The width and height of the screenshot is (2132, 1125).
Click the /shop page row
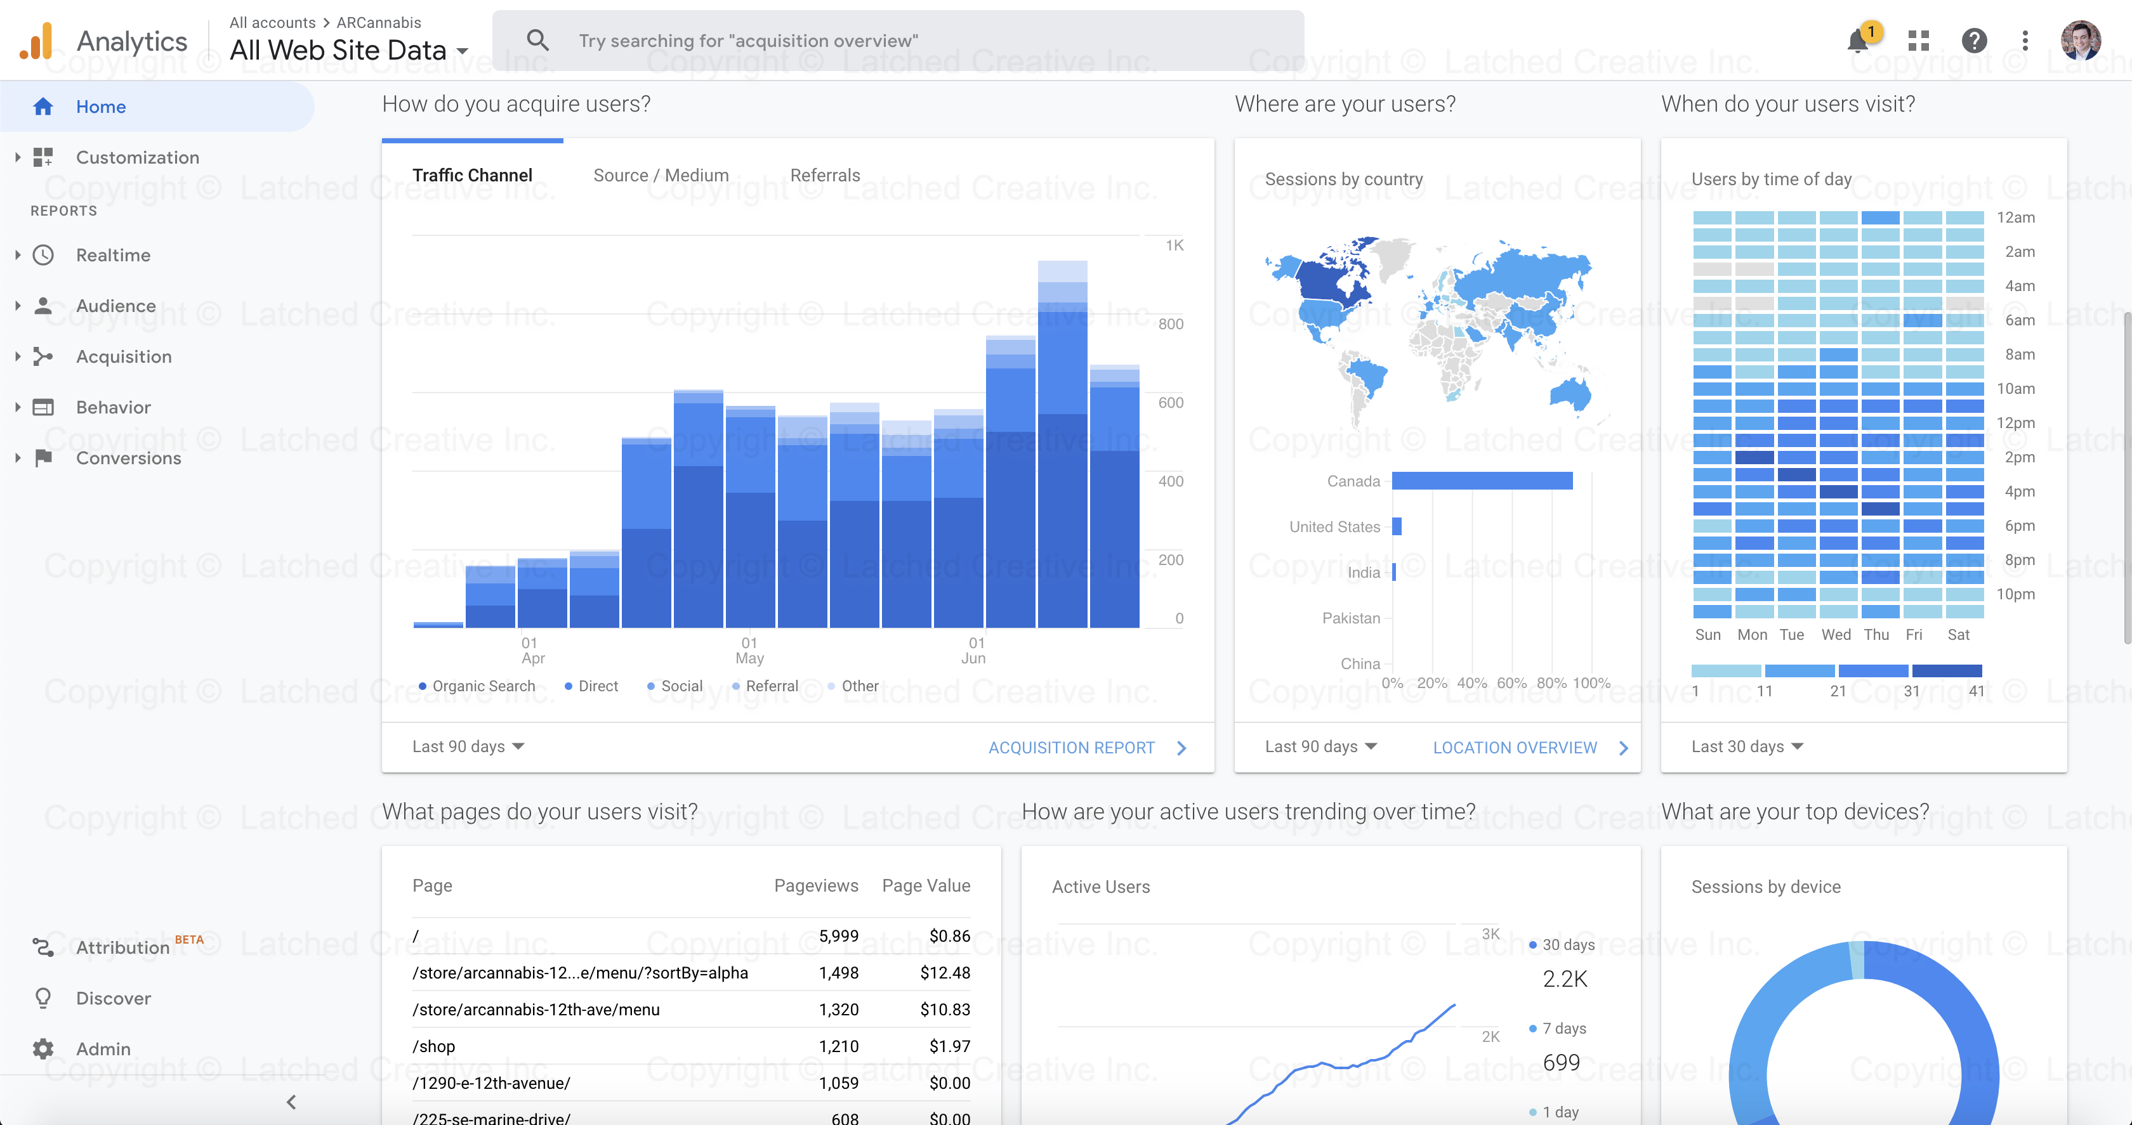click(691, 1046)
